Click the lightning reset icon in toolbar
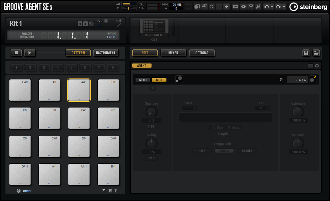Screen dimensions: 330x201 click(x=226, y=7)
